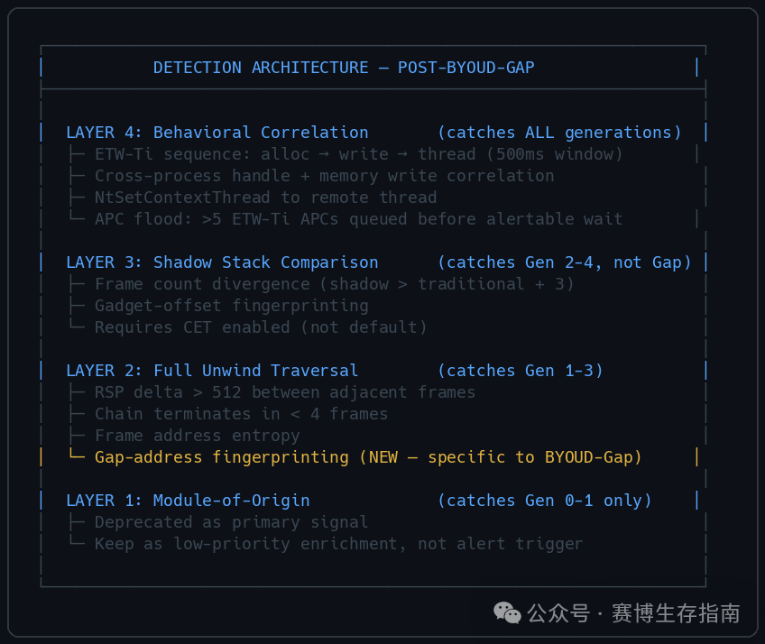Click the 'APC flood: >5 ETW-Ti APCs' line

359,219
